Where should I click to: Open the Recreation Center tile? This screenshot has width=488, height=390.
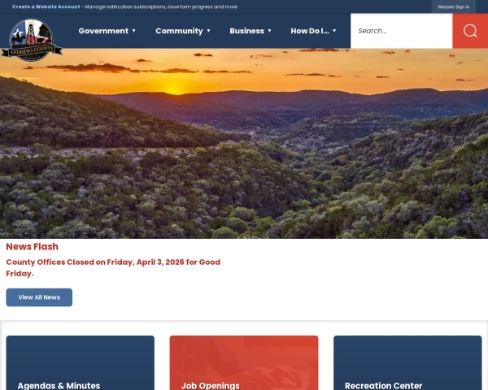click(407, 362)
